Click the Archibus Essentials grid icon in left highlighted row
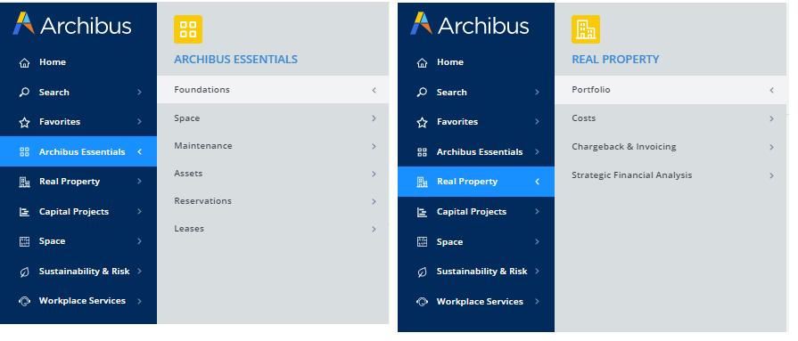This screenshot has height=341, width=798. tap(24, 152)
